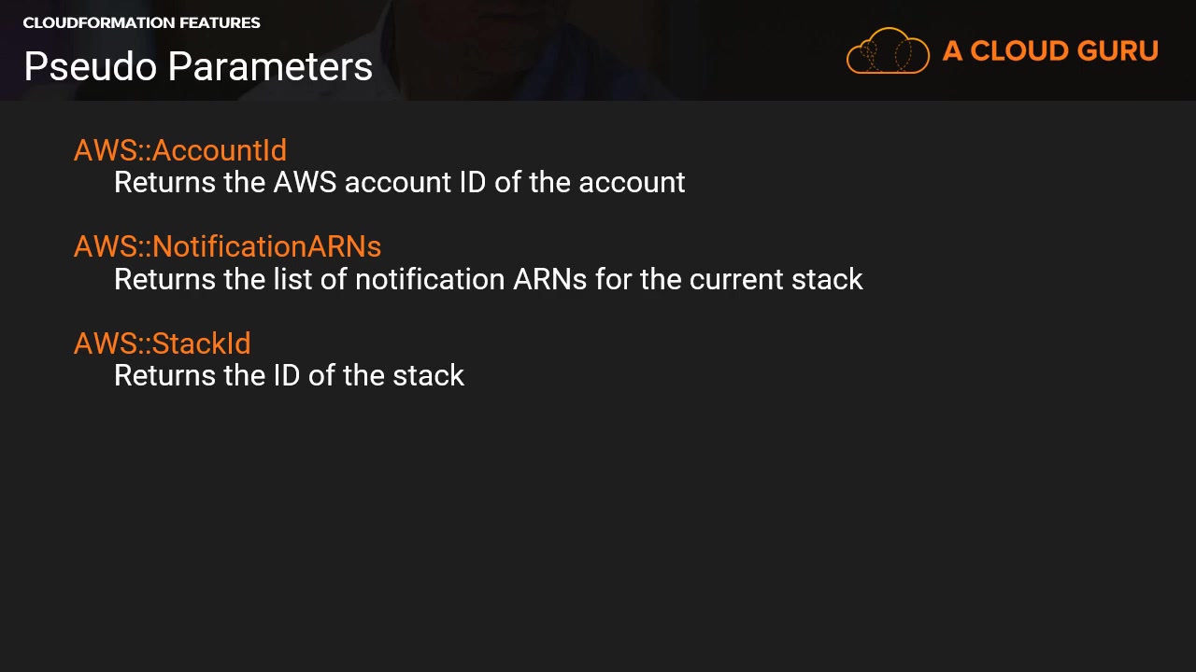Click the notification ARNs description line
The image size is (1196, 672).
point(488,279)
